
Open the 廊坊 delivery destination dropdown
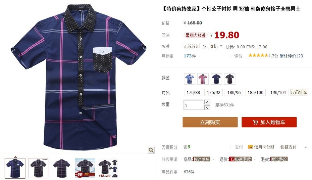216,47
